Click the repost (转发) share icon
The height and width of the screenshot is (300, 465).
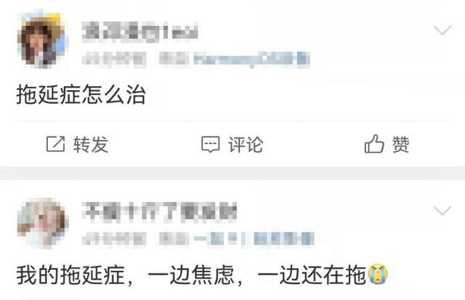click(55, 144)
